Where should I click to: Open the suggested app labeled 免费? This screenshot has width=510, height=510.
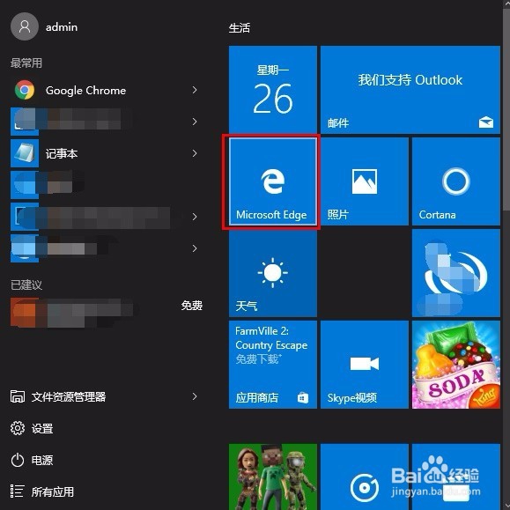point(106,312)
